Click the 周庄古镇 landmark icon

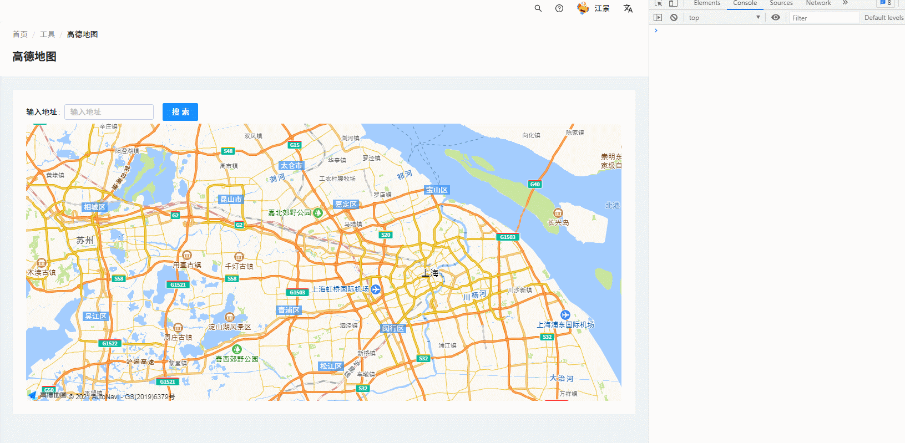[178, 328]
